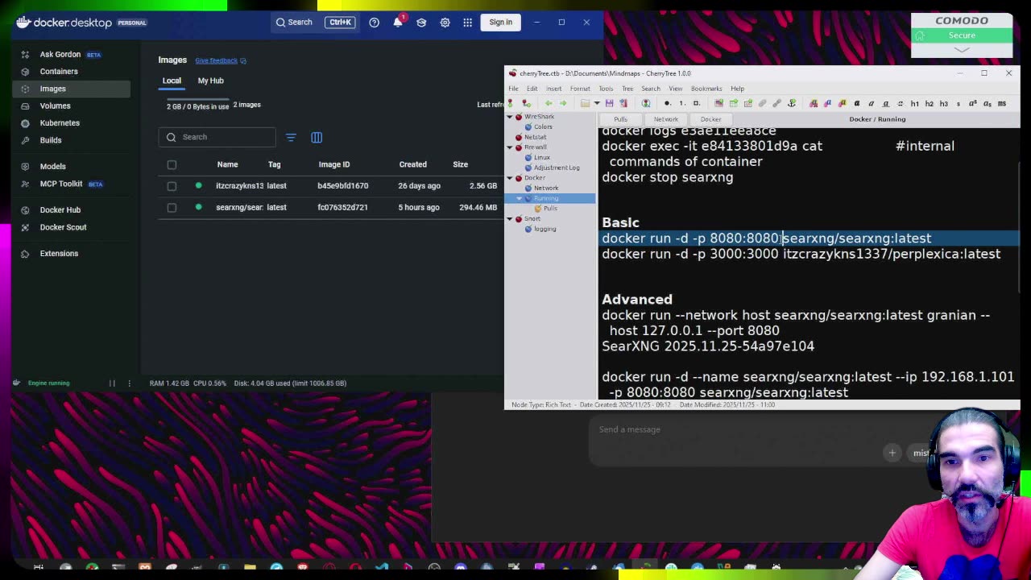Open Pulls node tab in CherryTree
1031x580 pixels.
point(620,119)
